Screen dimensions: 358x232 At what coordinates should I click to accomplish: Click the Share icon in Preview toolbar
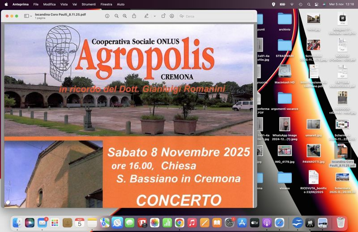(134, 16)
